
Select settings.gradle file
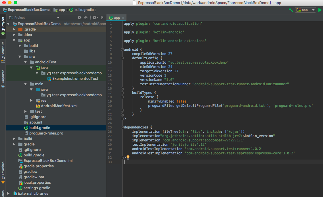tap(37, 188)
